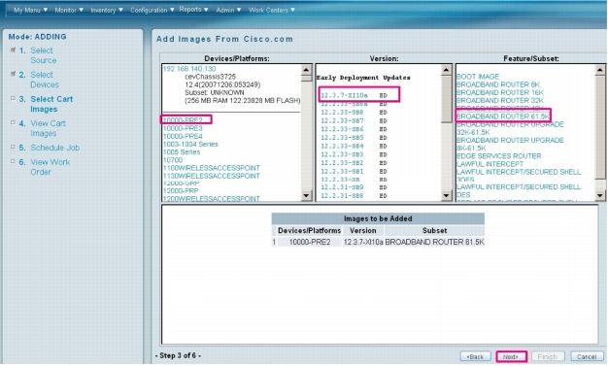Viewport: 608px width, 366px height.
Task: Toggle the checked box beside Select Devices
Action: point(13,74)
